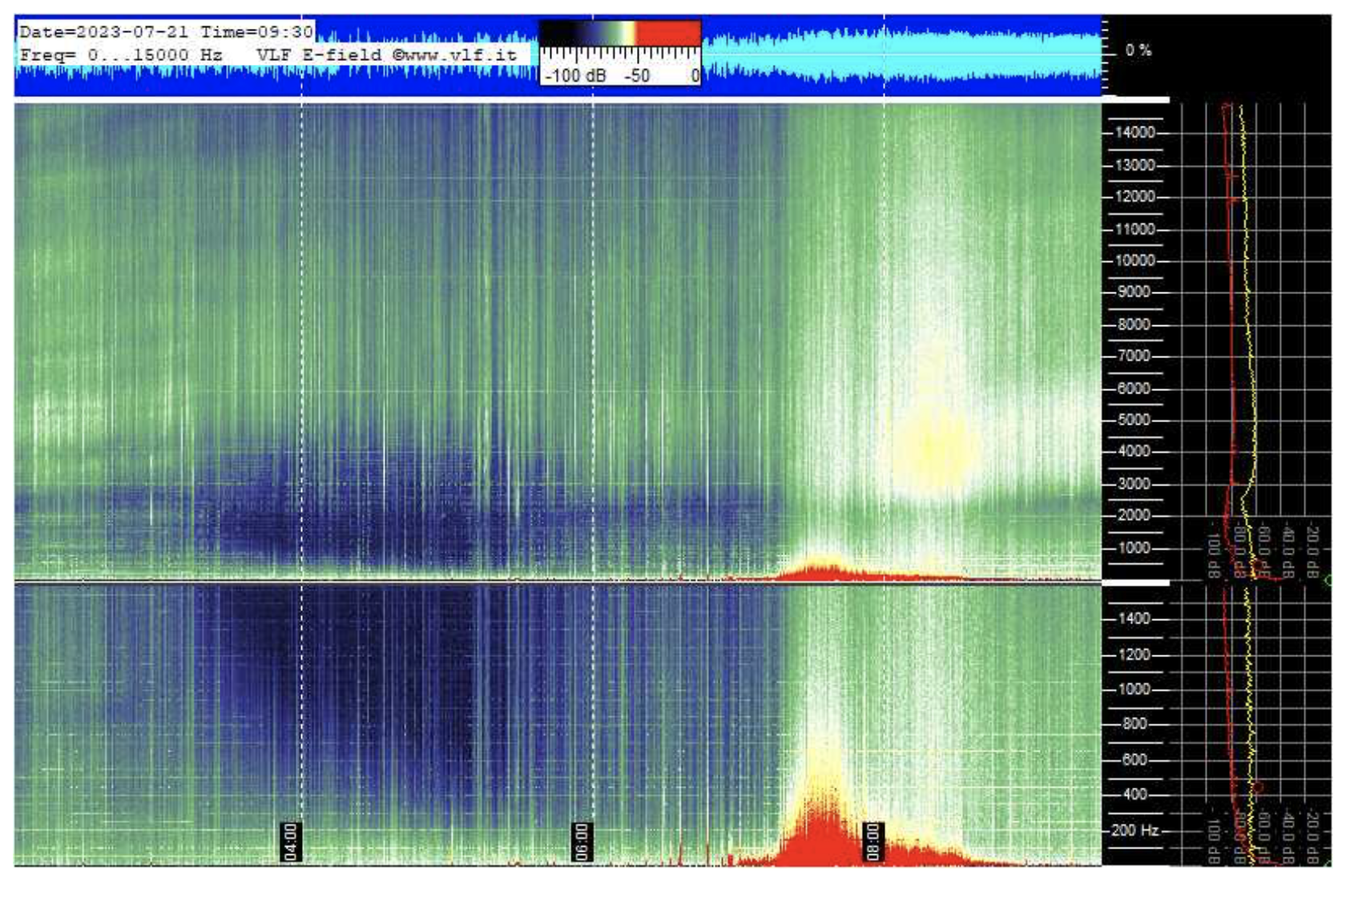1362x899 pixels.
Task: Click the -50 scale label
Action: coord(638,76)
